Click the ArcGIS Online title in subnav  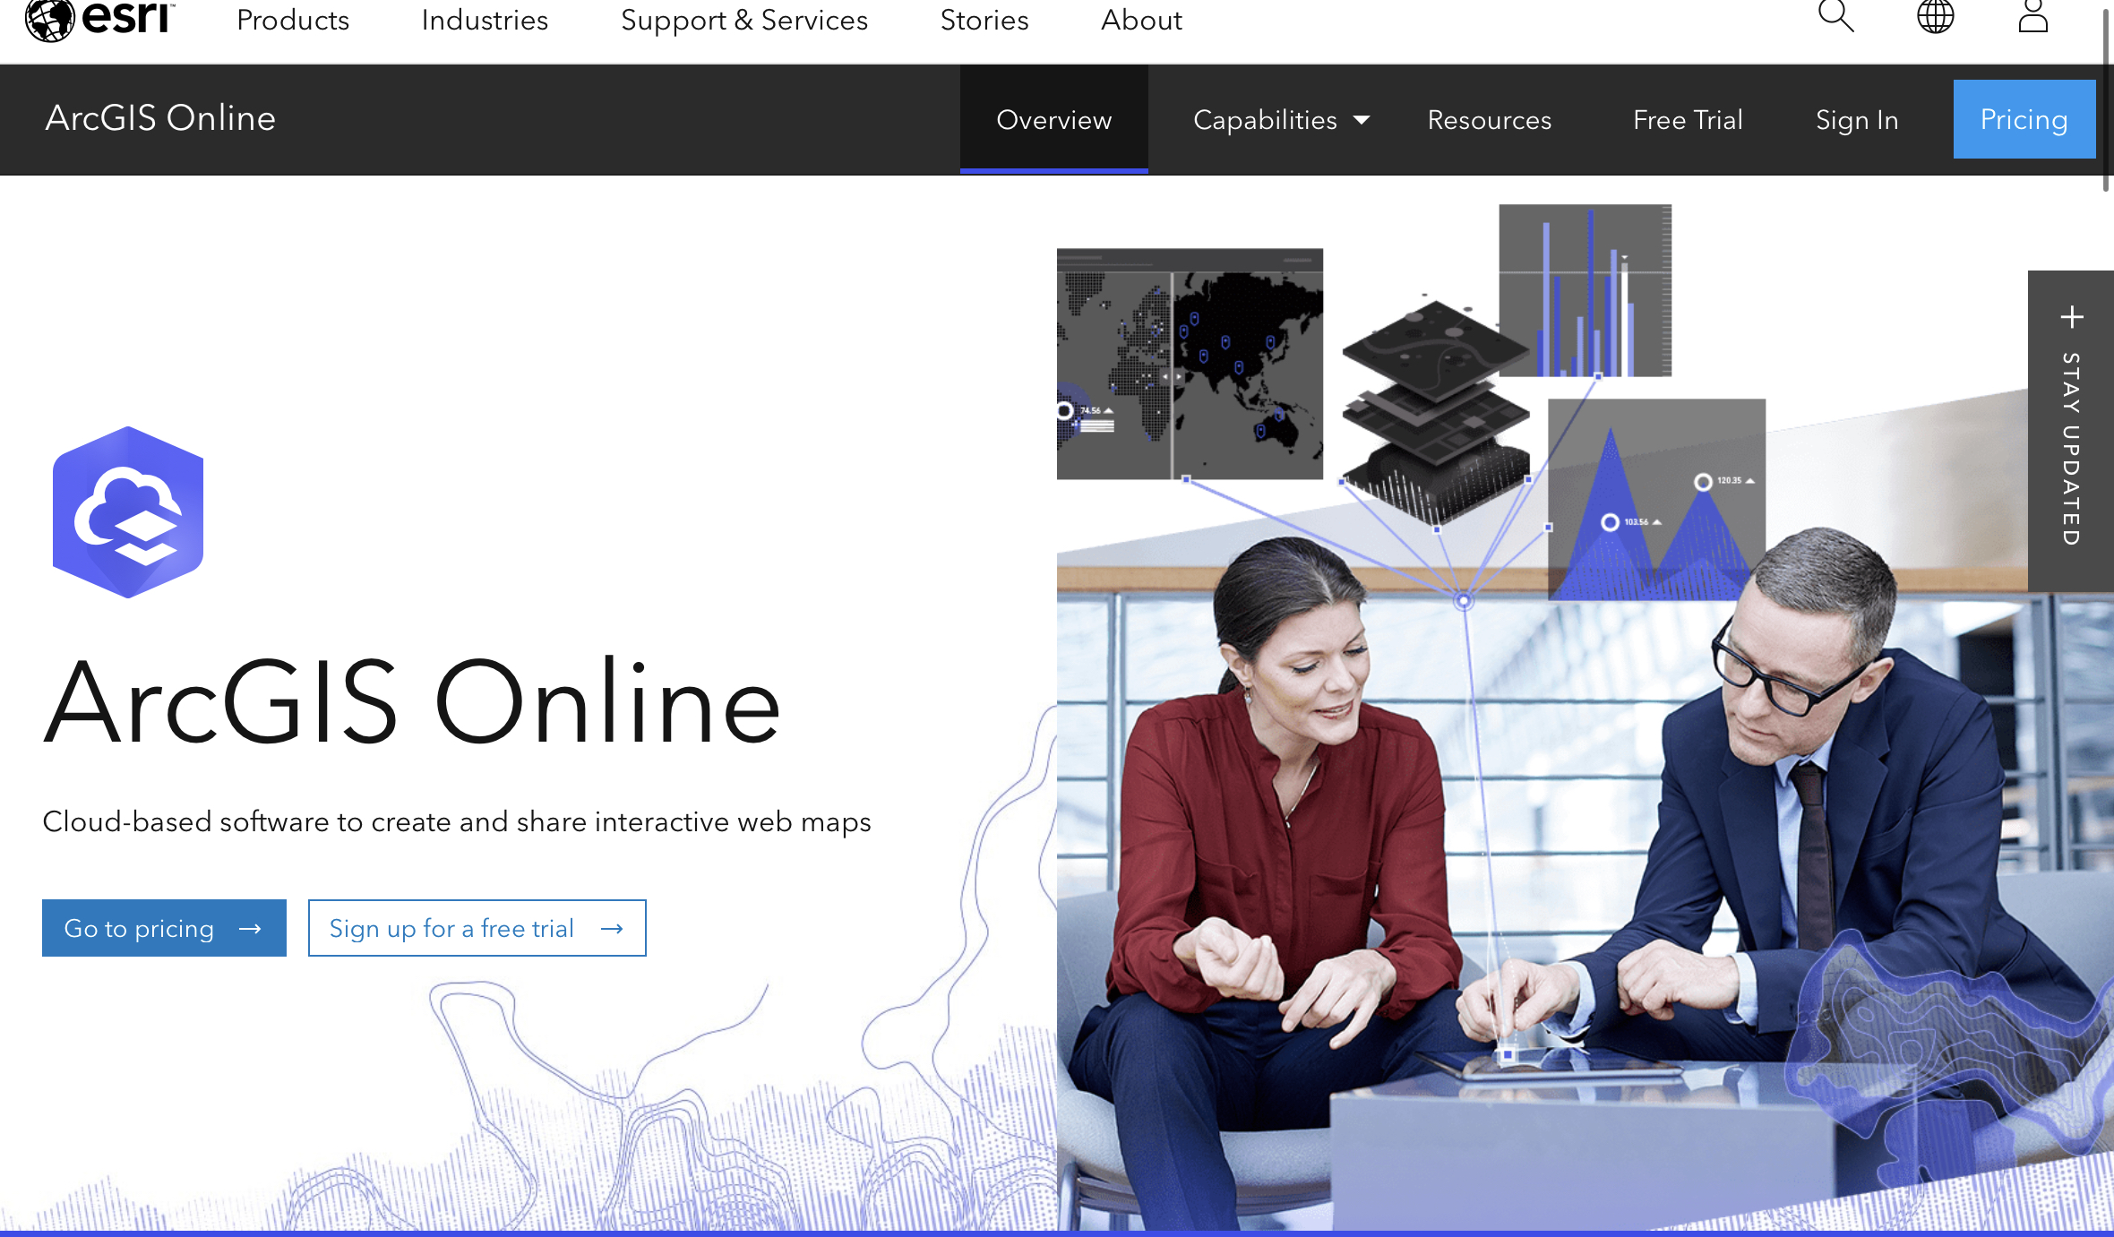tap(160, 118)
